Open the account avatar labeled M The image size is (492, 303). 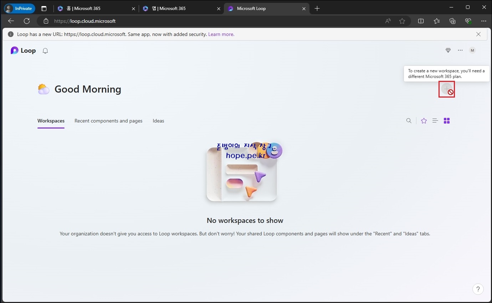coord(472,51)
